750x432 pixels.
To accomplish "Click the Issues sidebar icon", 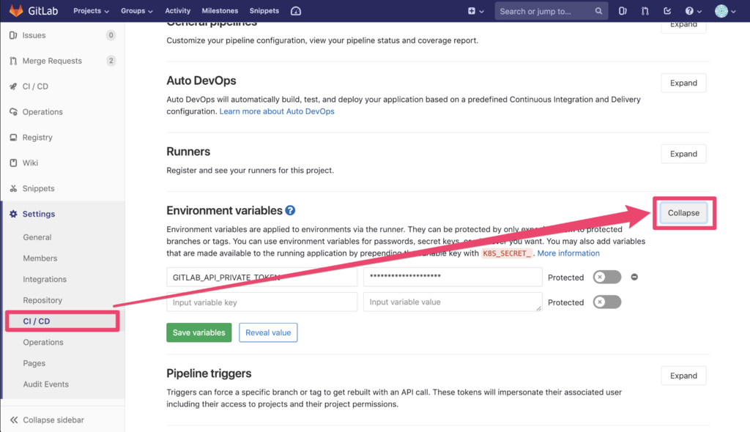I will pyautogui.click(x=13, y=35).
